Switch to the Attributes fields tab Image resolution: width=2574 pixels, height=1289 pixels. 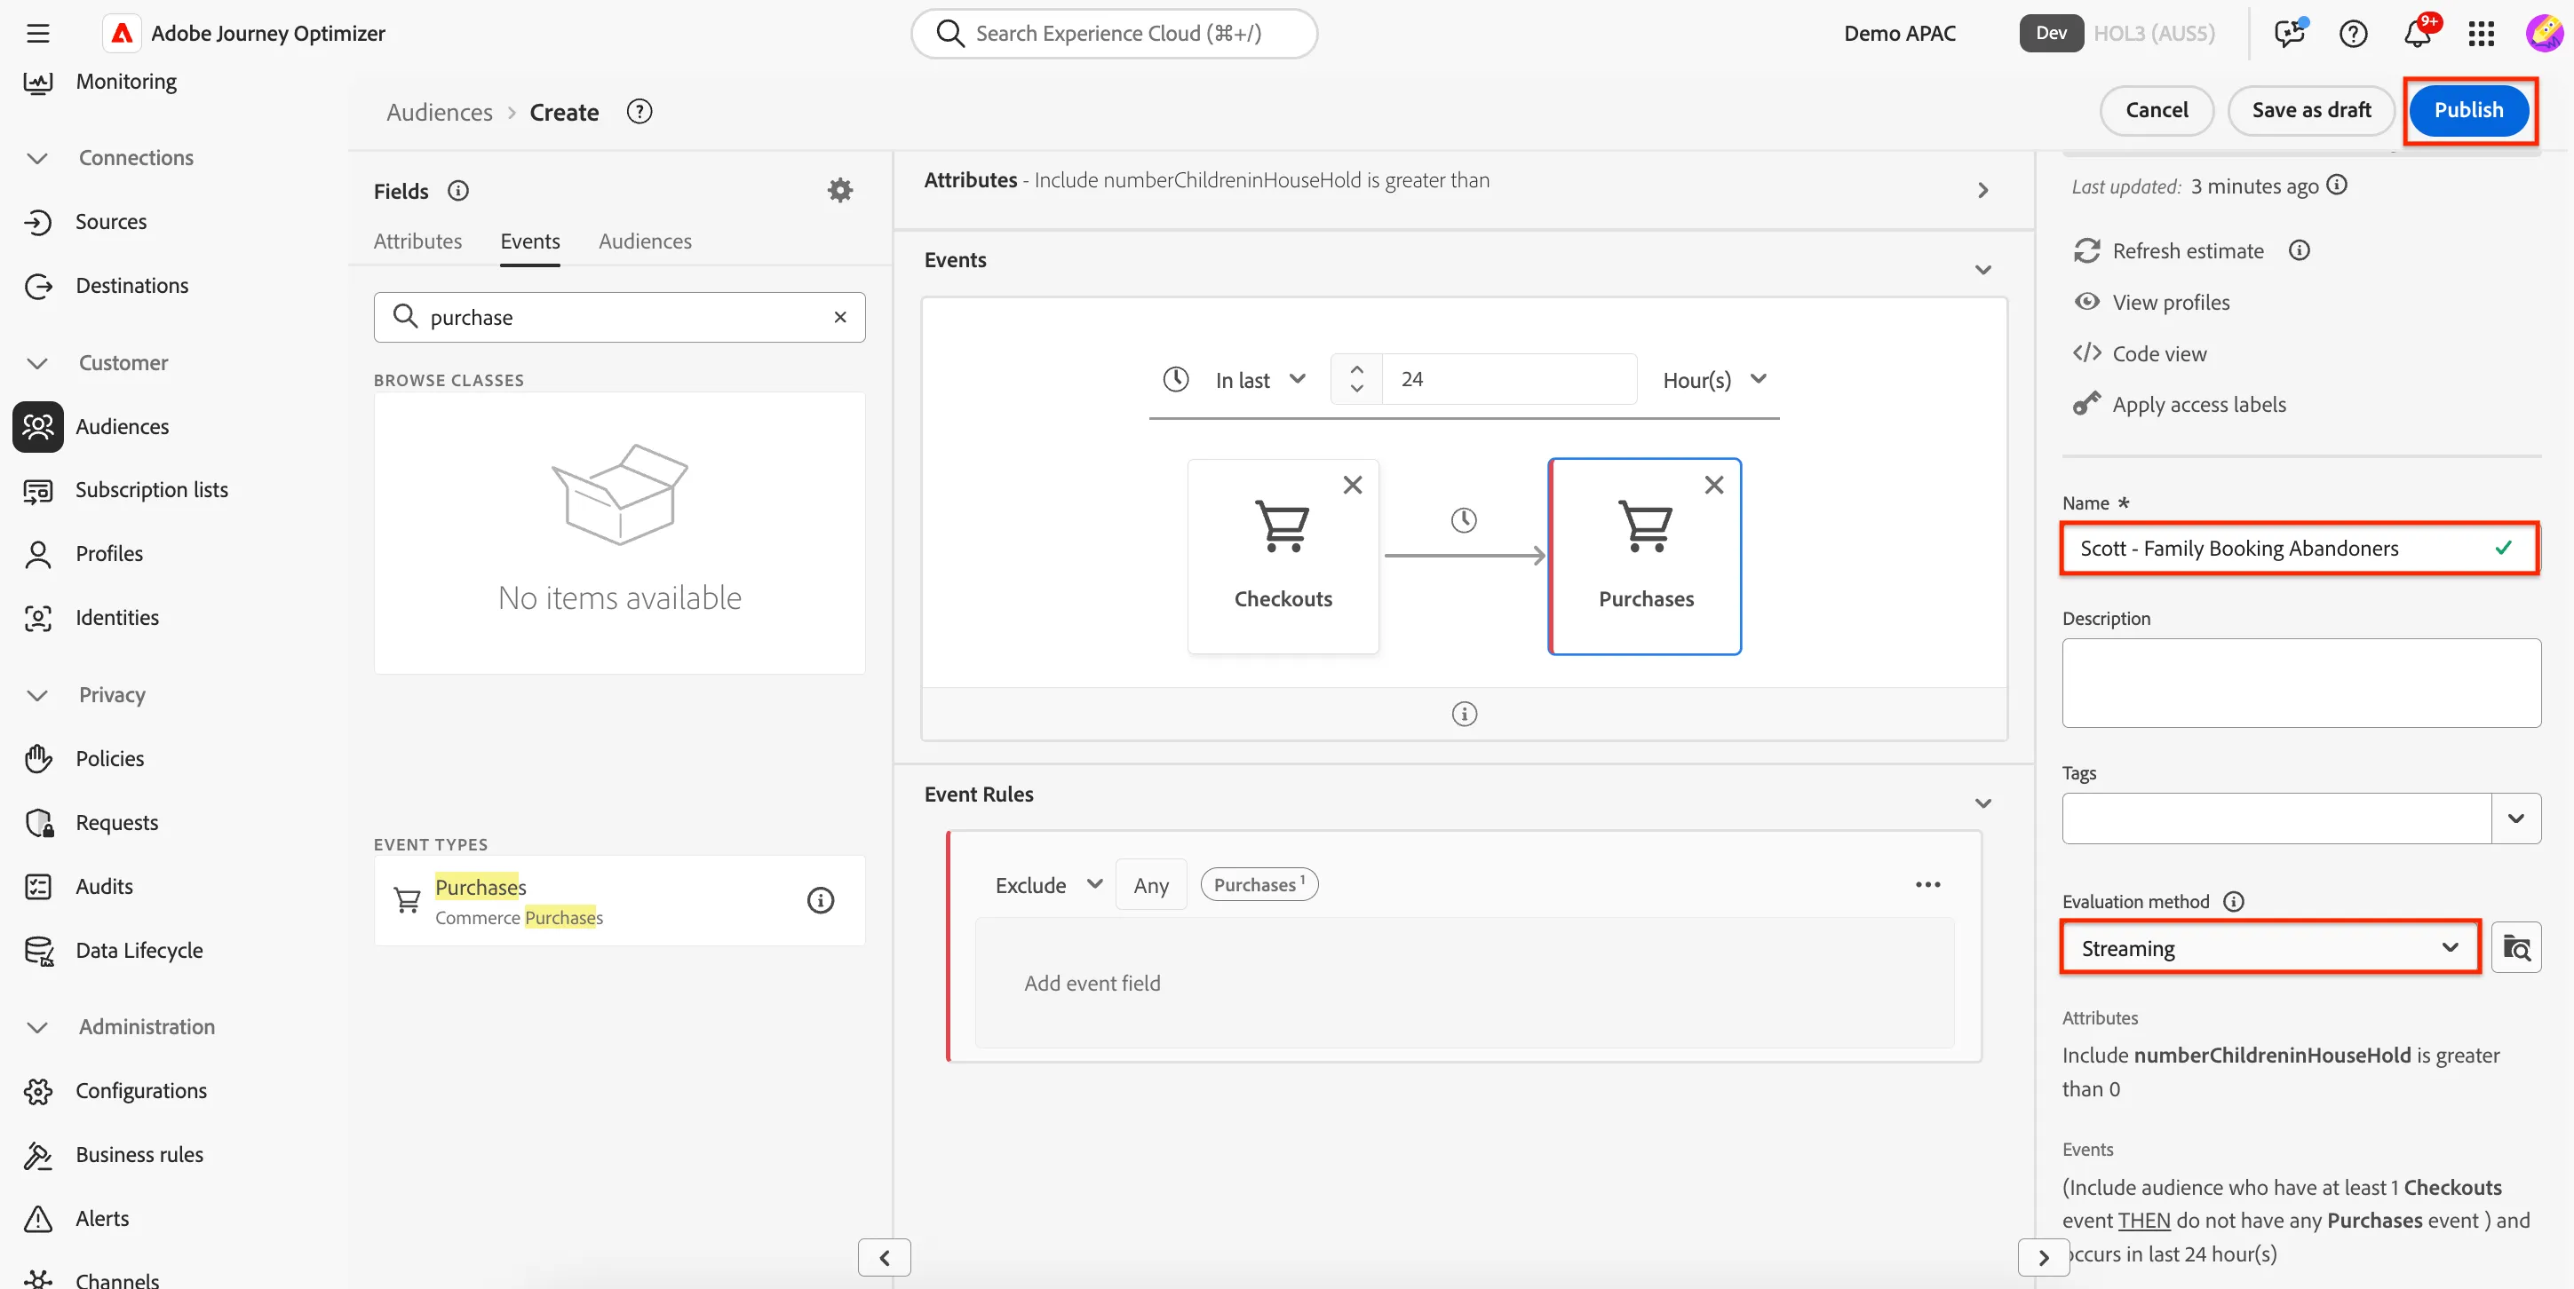[417, 241]
